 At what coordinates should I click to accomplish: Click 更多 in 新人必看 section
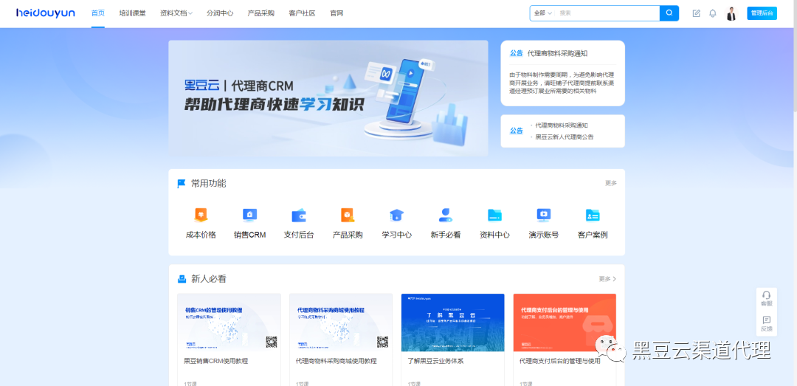point(607,279)
